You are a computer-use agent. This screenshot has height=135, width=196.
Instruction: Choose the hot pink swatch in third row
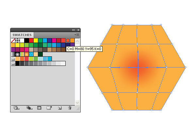(x=27, y=49)
